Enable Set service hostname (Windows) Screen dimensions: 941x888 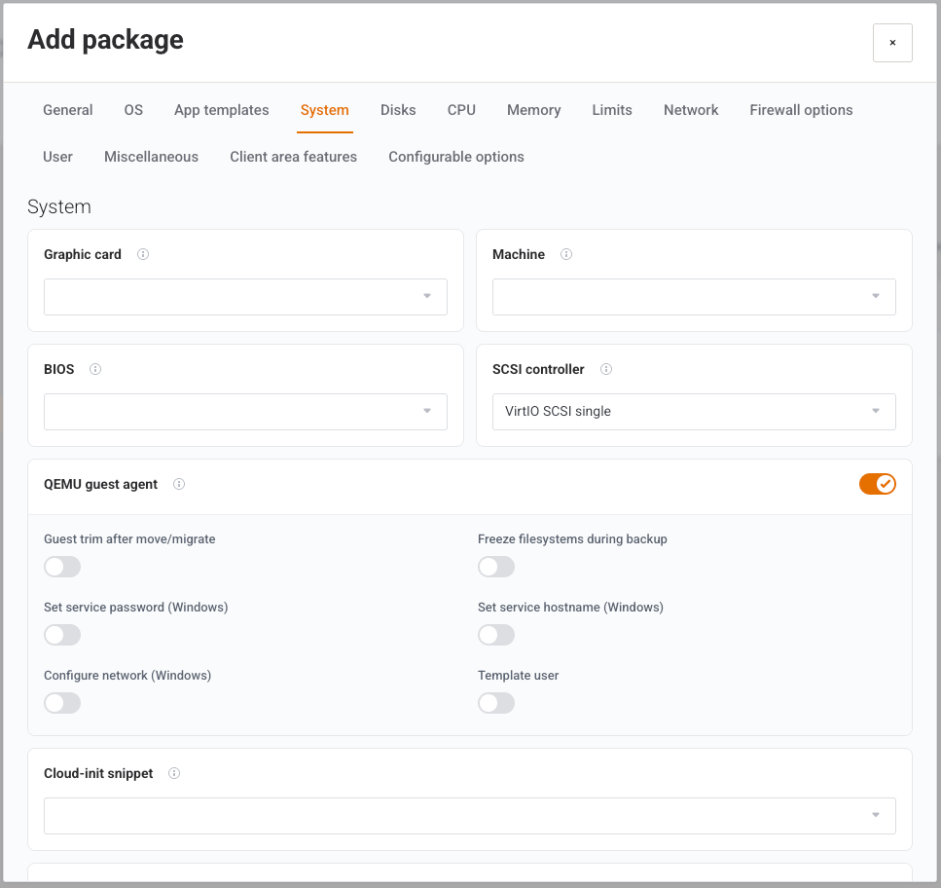[x=496, y=635]
